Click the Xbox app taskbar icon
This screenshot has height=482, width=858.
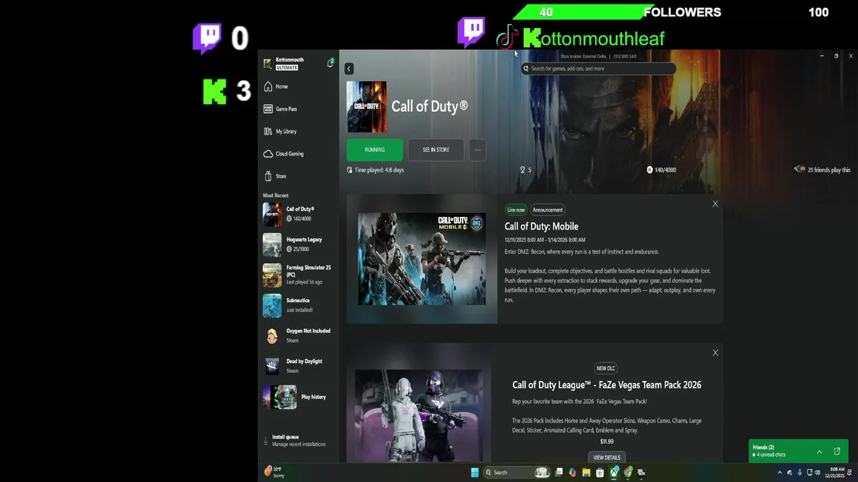(614, 473)
